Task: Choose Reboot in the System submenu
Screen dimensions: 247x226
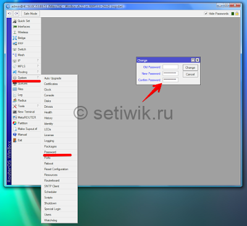Action: [59, 163]
